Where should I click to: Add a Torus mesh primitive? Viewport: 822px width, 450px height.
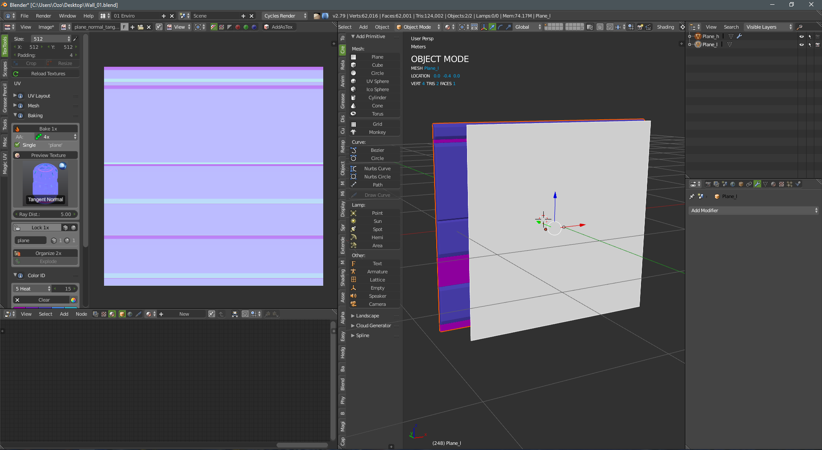point(375,114)
